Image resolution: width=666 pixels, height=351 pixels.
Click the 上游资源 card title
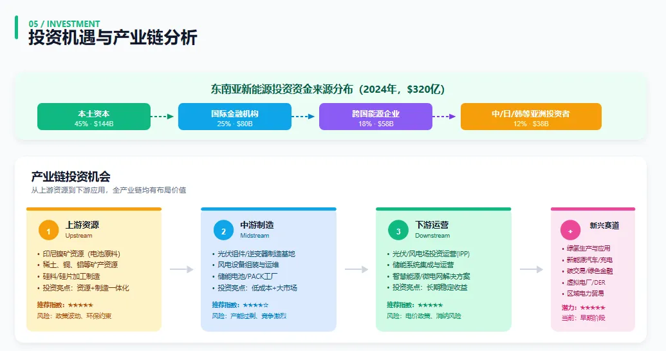click(x=82, y=225)
